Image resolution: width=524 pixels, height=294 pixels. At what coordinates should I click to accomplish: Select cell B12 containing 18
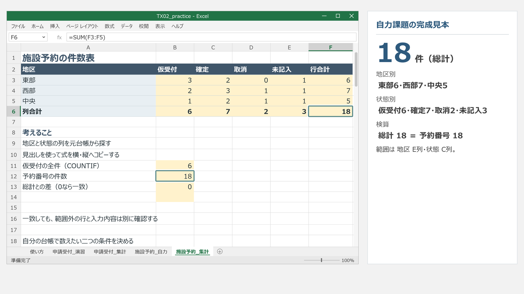coord(175,176)
